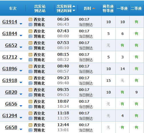Click the 车次 column header

(13, 9)
